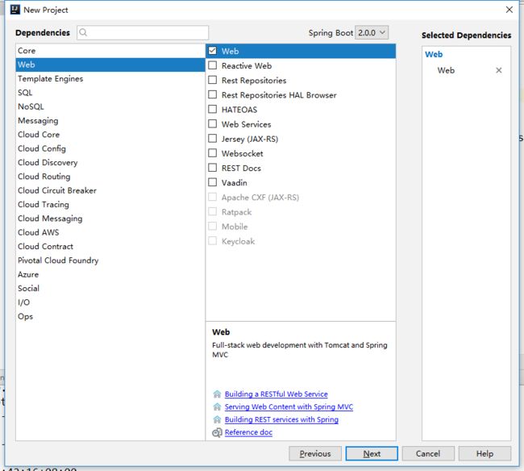The height and width of the screenshot is (471, 524).
Task: Click the Web group header in Selected Dependencies
Action: [434, 54]
